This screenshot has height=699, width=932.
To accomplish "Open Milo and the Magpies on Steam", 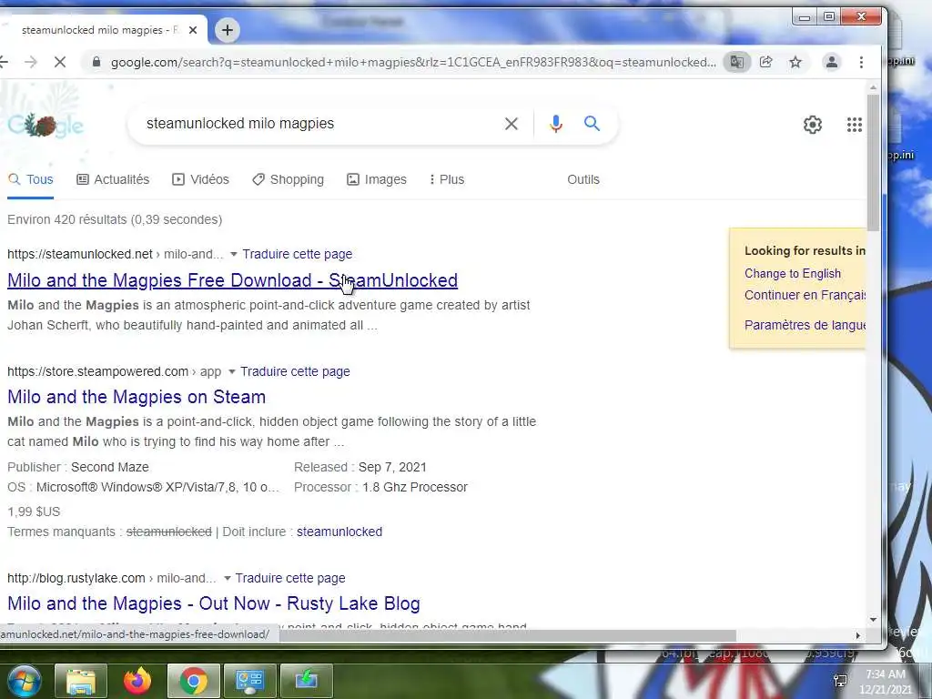I will pos(137,397).
